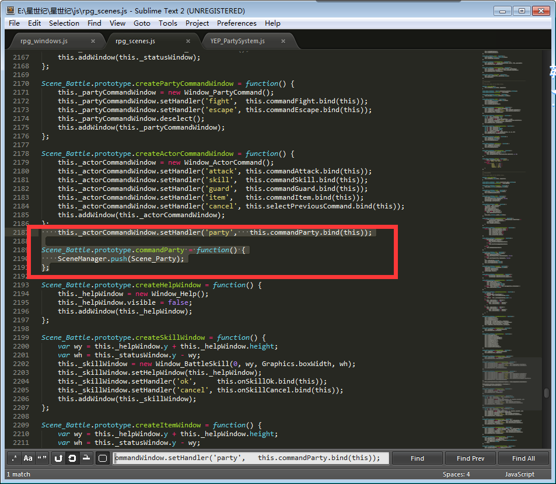The height and width of the screenshot is (484, 556).
Task: Close the rpg_scenes.js tab
Action: point(188,41)
